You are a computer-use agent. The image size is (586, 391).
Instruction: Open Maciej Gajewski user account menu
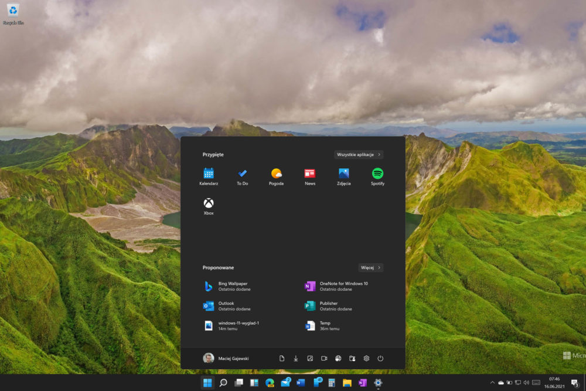pyautogui.click(x=226, y=358)
